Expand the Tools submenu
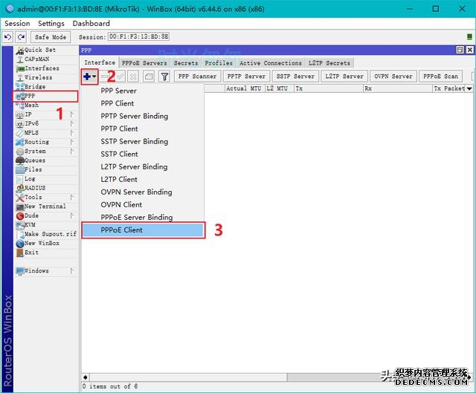476x393 pixels. (x=46, y=197)
